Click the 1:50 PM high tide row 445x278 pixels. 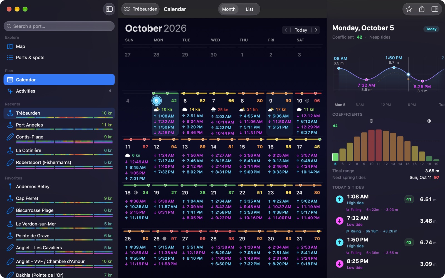386,242
